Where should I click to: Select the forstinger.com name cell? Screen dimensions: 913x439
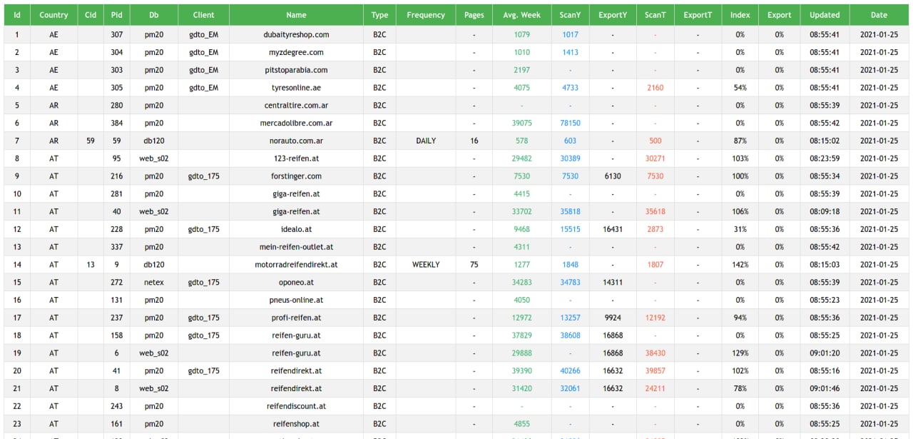point(296,176)
